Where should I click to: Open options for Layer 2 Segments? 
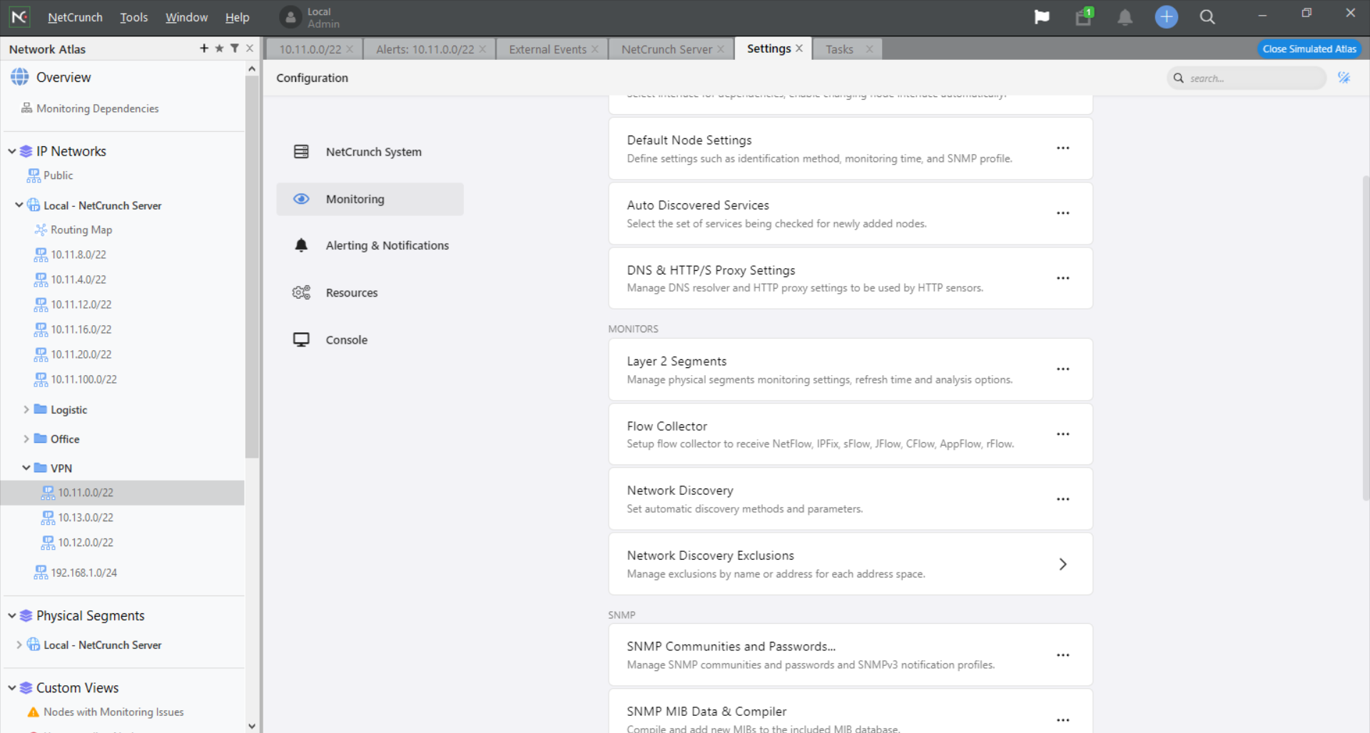[1063, 369]
